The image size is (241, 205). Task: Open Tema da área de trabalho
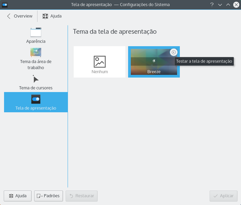(36, 59)
